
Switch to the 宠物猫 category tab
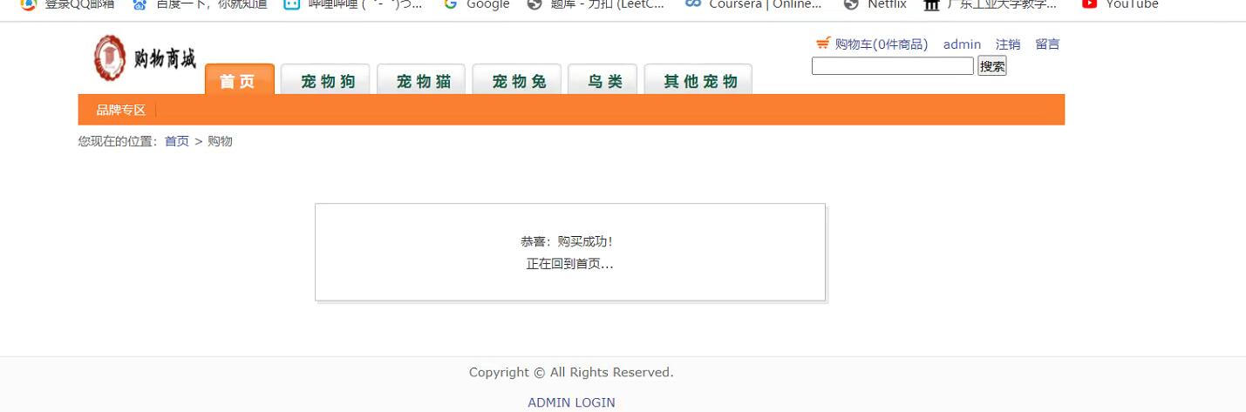click(x=423, y=81)
